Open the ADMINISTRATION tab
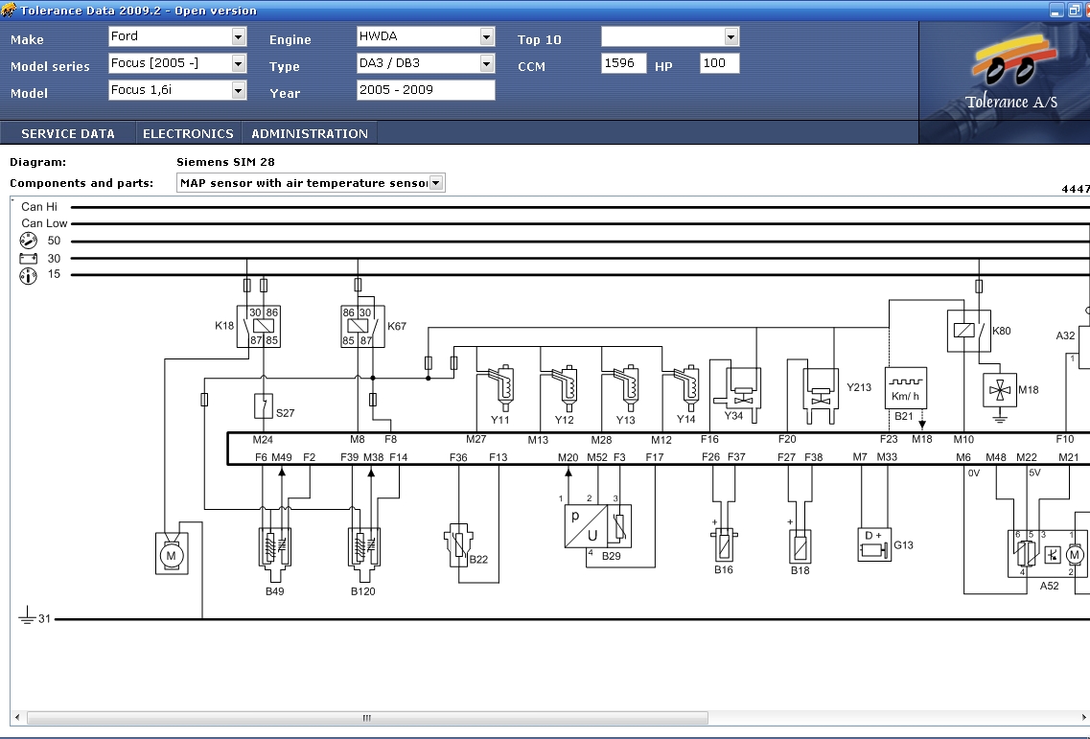 [x=310, y=133]
